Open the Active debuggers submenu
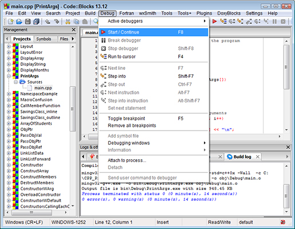Viewport: 295px width, 229px height. pos(154,21)
